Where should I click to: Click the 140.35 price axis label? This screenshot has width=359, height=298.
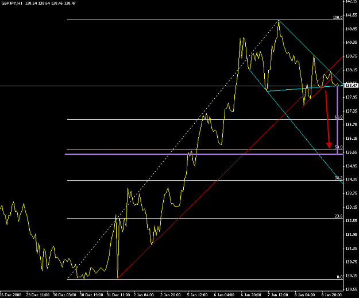351,43
